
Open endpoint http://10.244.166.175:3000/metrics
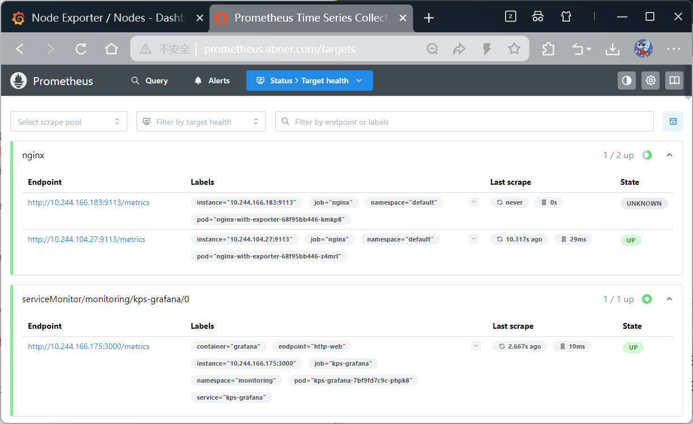pos(89,346)
